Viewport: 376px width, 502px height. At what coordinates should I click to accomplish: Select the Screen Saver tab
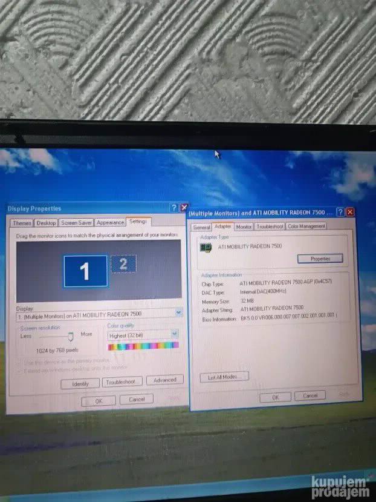coord(76,222)
